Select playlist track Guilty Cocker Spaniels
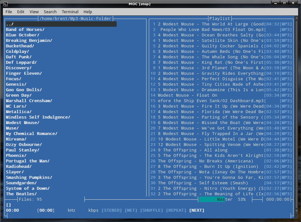The width and height of the screenshot is (301, 222). click(x=221, y=46)
